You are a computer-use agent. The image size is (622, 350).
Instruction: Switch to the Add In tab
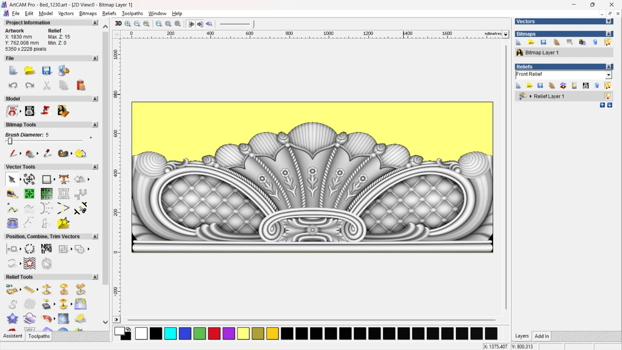tap(542, 336)
